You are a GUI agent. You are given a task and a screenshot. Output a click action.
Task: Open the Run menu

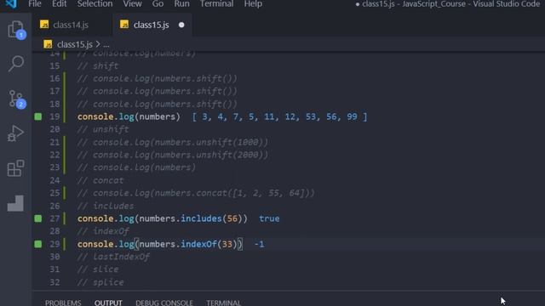pyautogui.click(x=181, y=3)
